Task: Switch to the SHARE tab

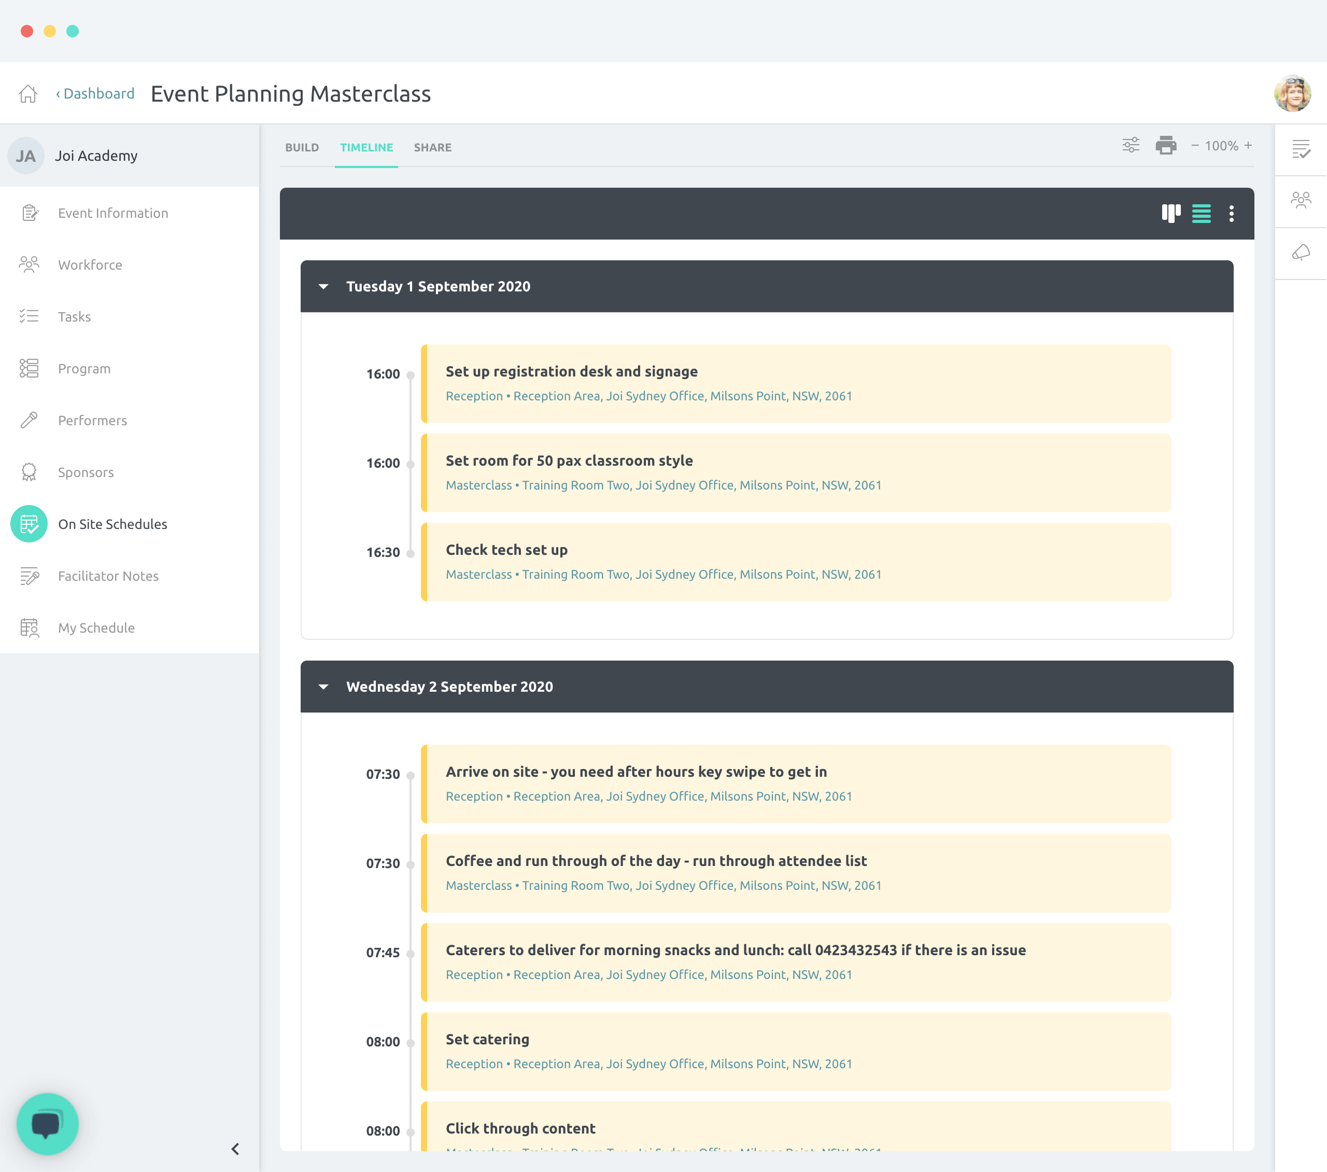Action: click(432, 147)
